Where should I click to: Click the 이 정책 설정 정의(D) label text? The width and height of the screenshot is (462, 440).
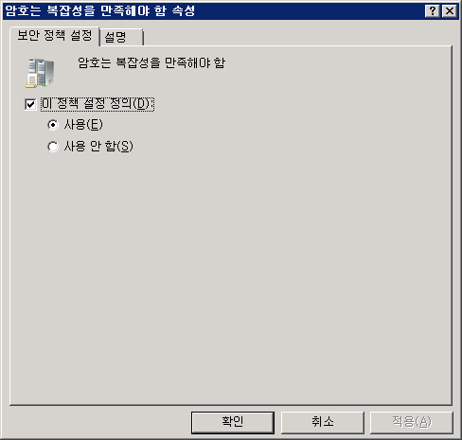98,104
